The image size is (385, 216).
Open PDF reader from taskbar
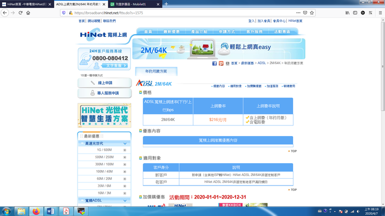tap(66, 211)
